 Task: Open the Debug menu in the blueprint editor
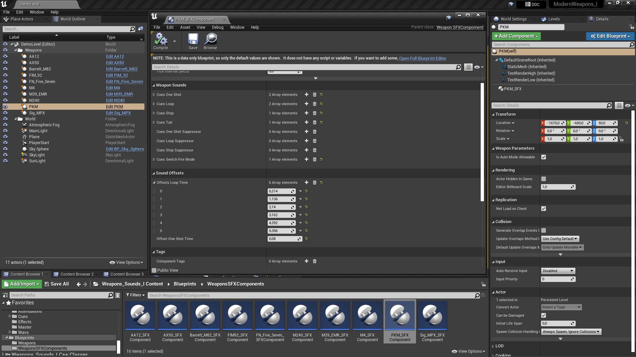[218, 27]
